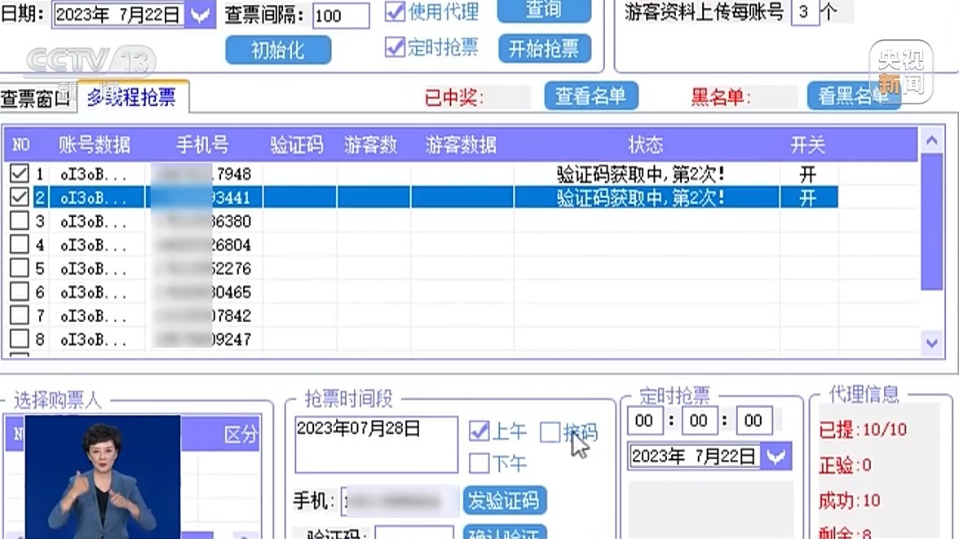
Task: Enable the 下午 time slot checkbox
Action: 479,464
